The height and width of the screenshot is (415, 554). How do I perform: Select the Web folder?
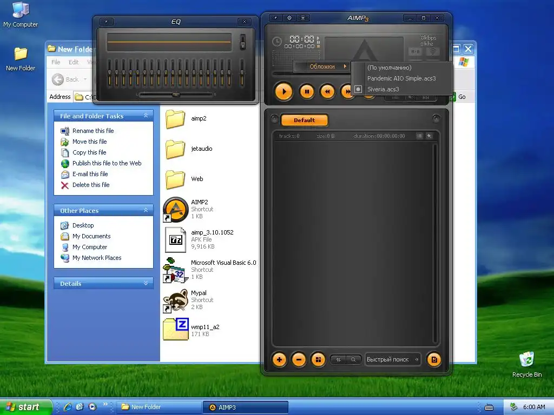tap(184, 179)
